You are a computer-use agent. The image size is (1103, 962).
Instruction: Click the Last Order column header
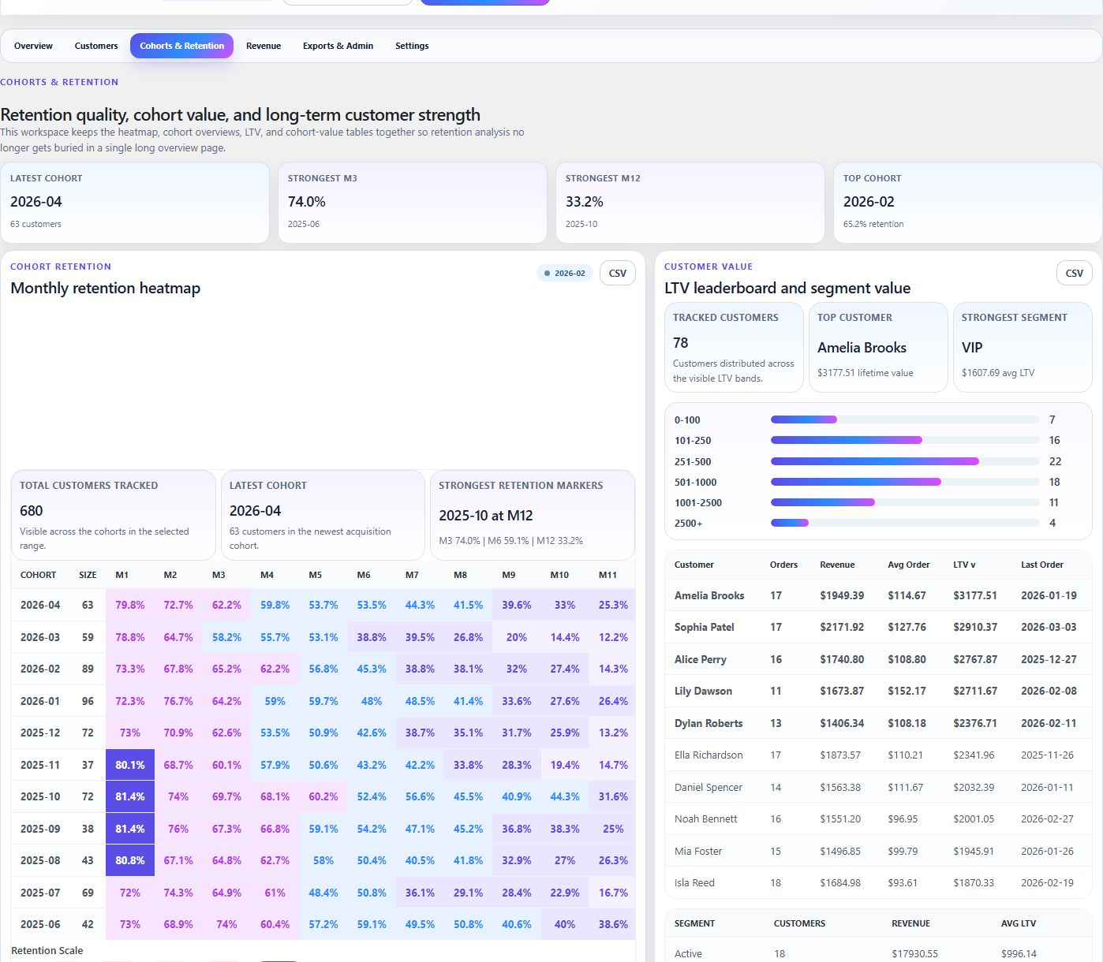pyautogui.click(x=1041, y=565)
